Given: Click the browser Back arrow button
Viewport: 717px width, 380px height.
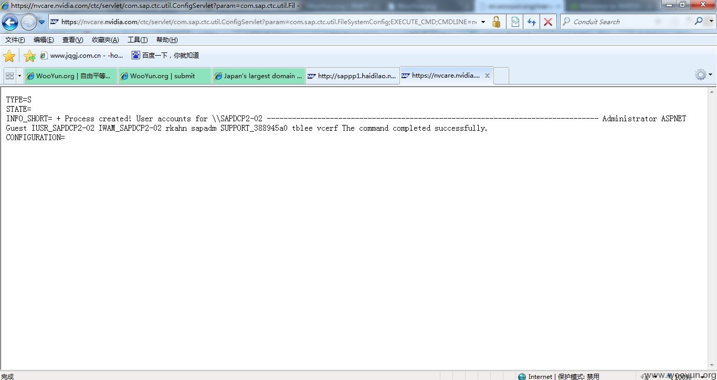Looking at the screenshot, I should pos(10,22).
